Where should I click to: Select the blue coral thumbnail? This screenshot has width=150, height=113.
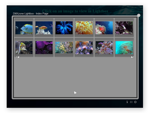tap(64, 28)
